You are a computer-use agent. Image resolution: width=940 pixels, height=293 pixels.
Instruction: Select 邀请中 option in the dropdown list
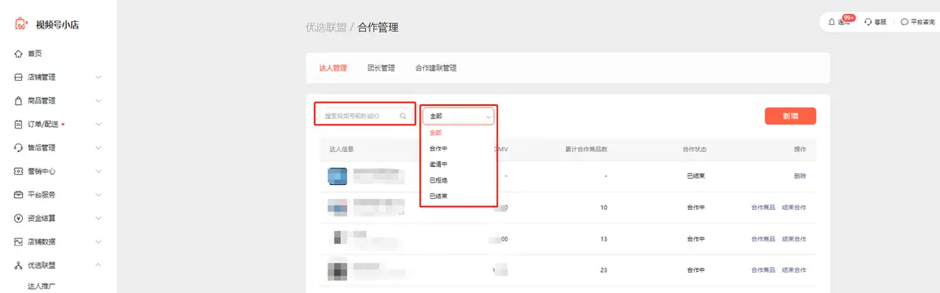439,165
